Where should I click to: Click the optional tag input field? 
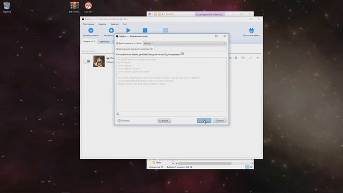pyautogui.click(x=190, y=49)
